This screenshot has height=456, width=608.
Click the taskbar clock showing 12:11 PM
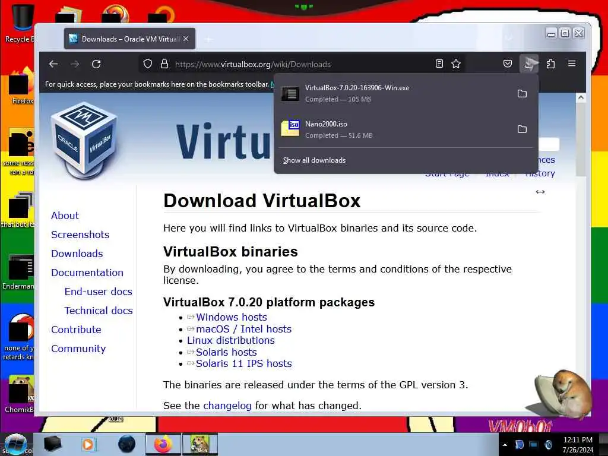click(x=578, y=445)
